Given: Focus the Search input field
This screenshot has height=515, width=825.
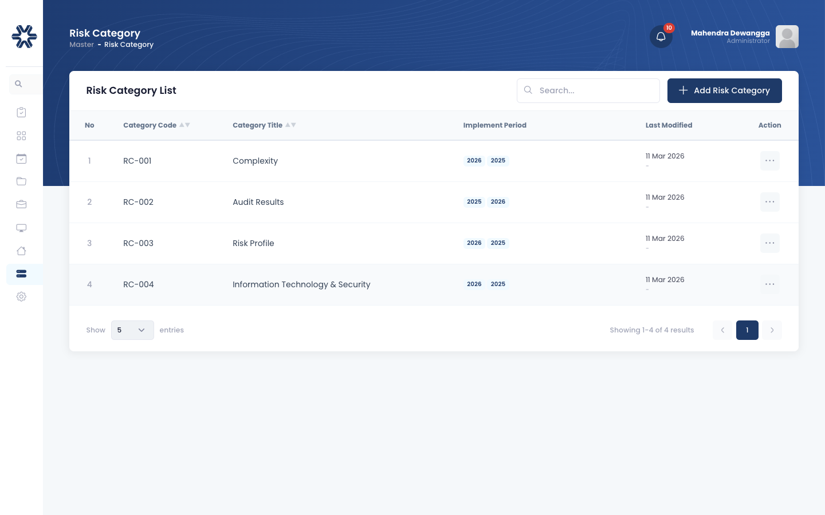Looking at the screenshot, I should [588, 90].
